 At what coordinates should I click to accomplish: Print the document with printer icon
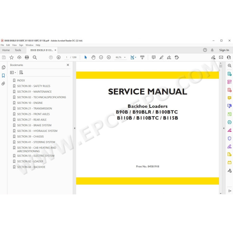(27, 57)
